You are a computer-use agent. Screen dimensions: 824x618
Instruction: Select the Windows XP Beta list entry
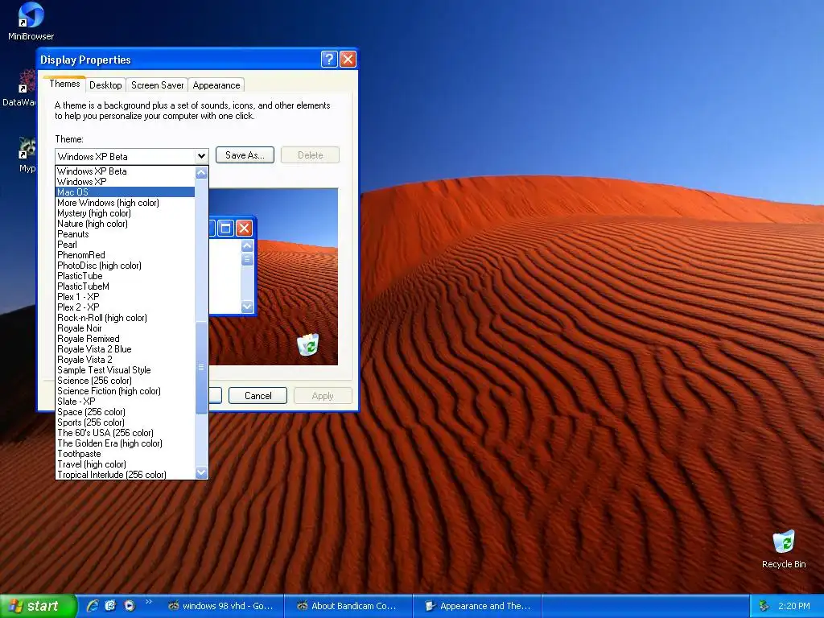(125, 171)
